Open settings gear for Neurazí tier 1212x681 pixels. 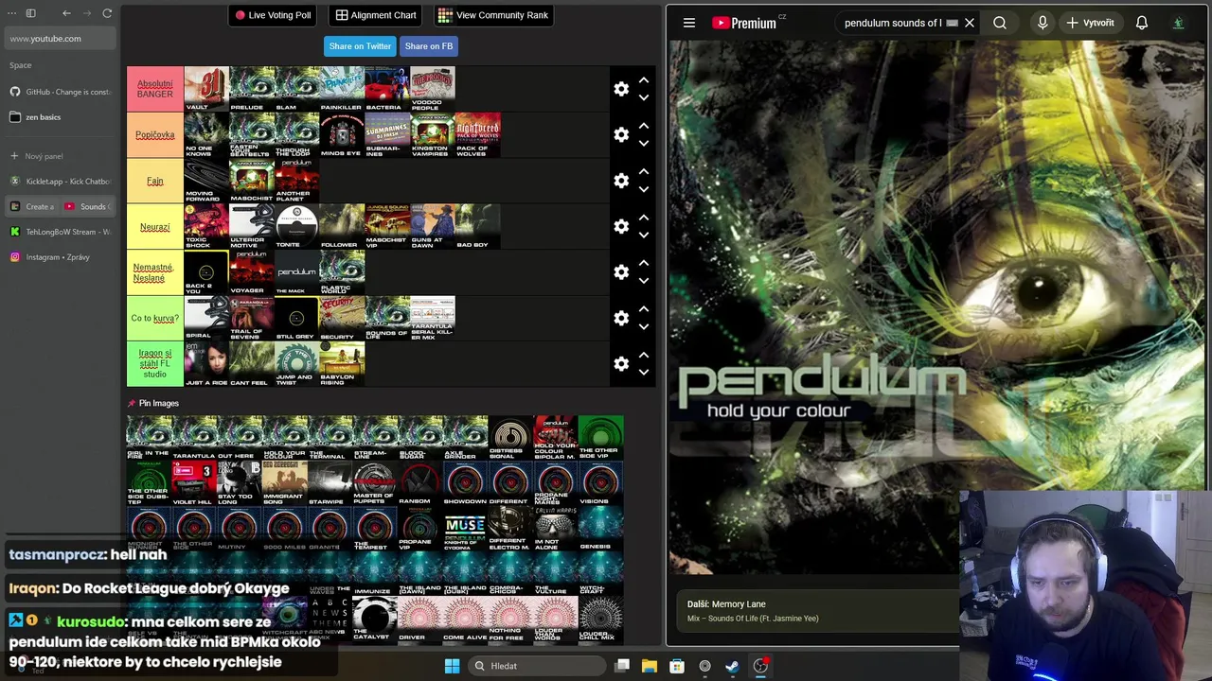tap(621, 226)
